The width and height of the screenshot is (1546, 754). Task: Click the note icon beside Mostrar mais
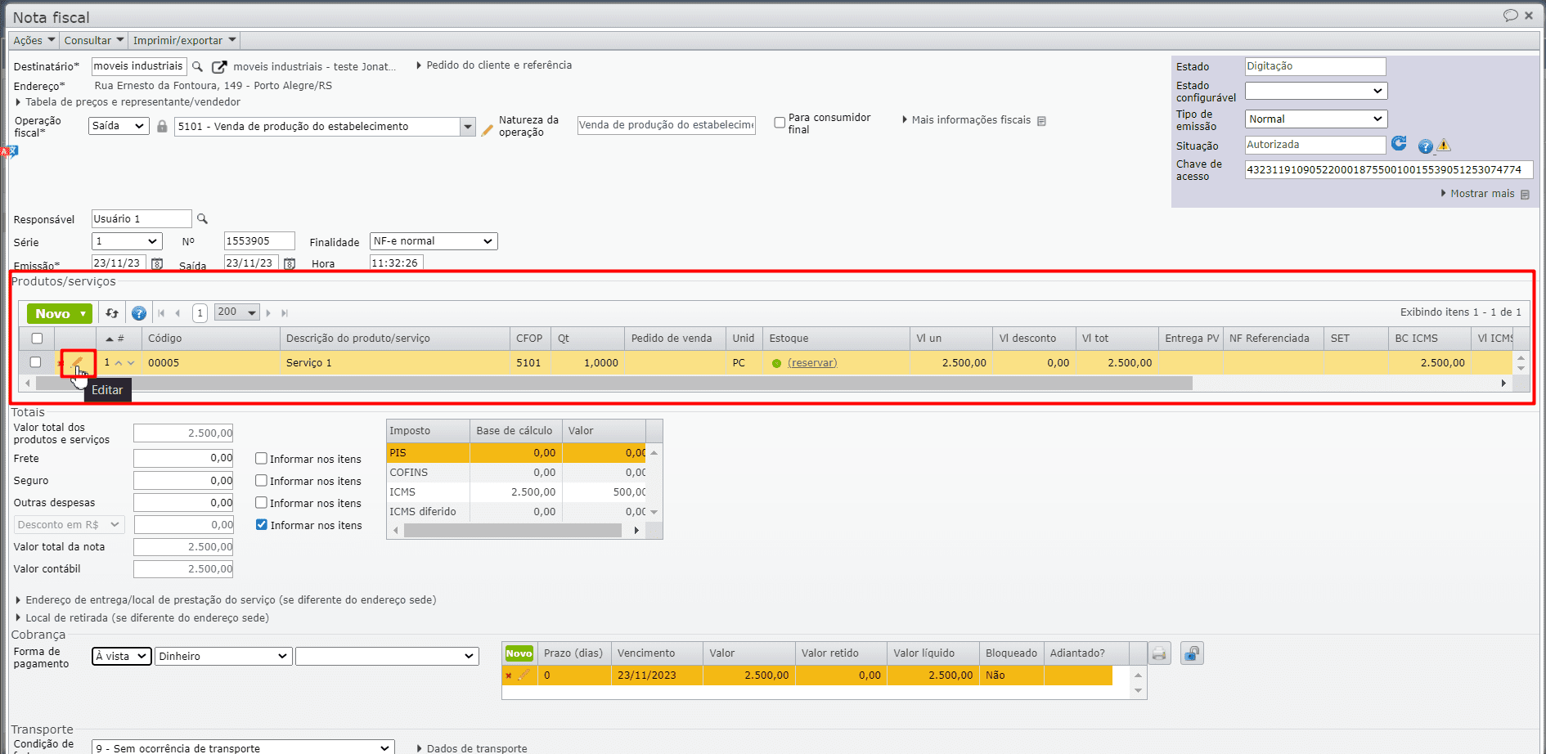pyautogui.click(x=1525, y=195)
